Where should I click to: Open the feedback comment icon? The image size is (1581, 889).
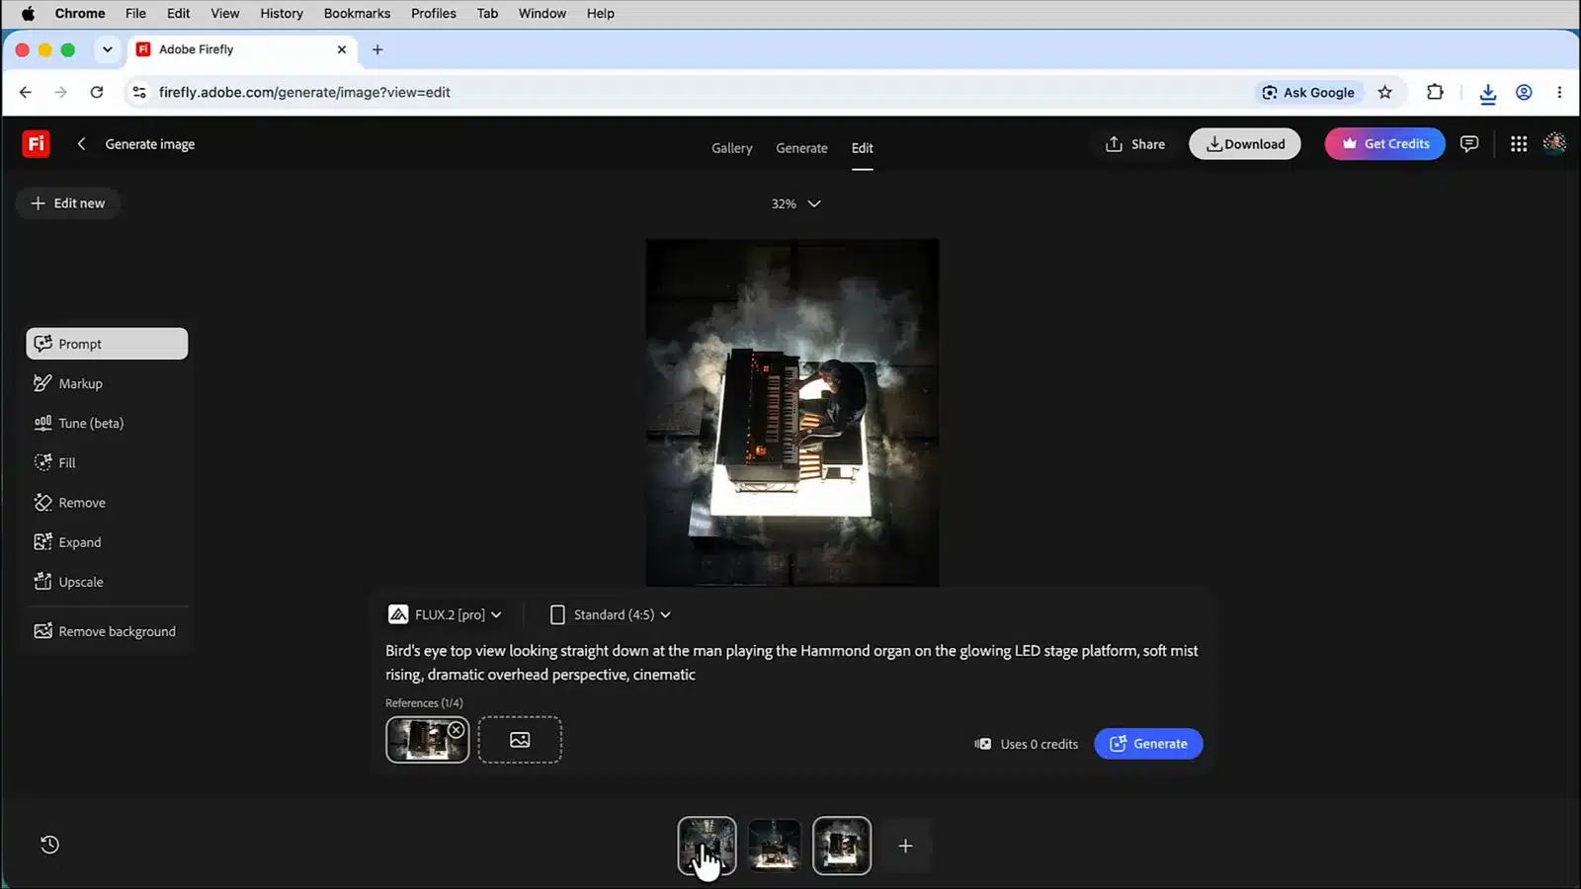[x=1469, y=144]
